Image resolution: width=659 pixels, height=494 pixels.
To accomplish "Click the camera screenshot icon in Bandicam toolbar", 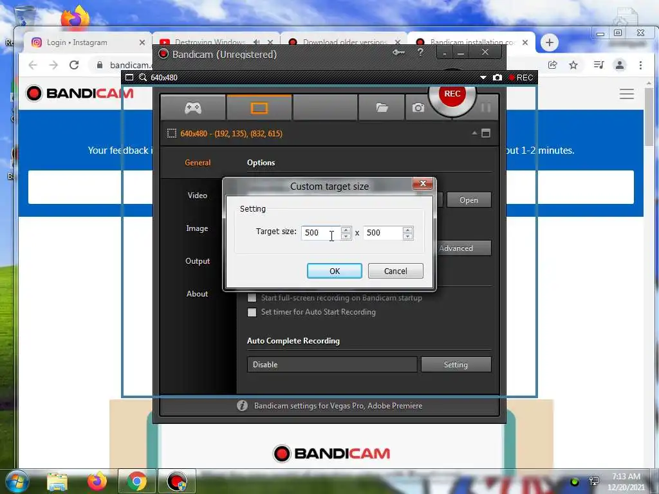I will tap(418, 108).
